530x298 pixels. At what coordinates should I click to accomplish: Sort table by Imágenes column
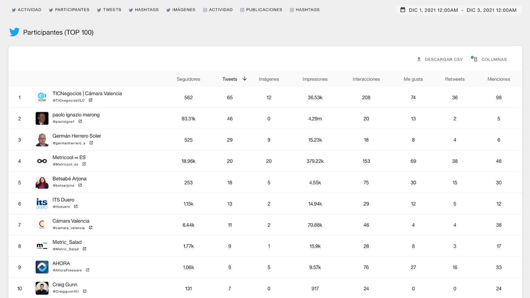(x=269, y=79)
